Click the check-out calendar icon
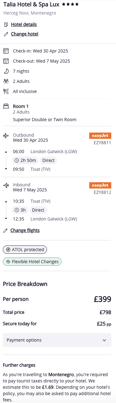 [6, 61]
